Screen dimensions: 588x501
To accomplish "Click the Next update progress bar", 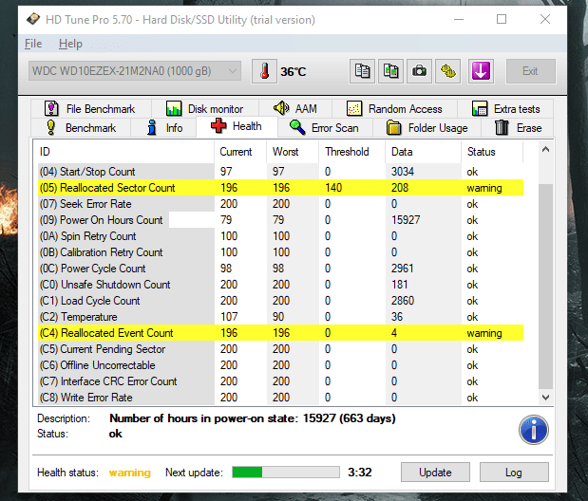I will (x=286, y=473).
